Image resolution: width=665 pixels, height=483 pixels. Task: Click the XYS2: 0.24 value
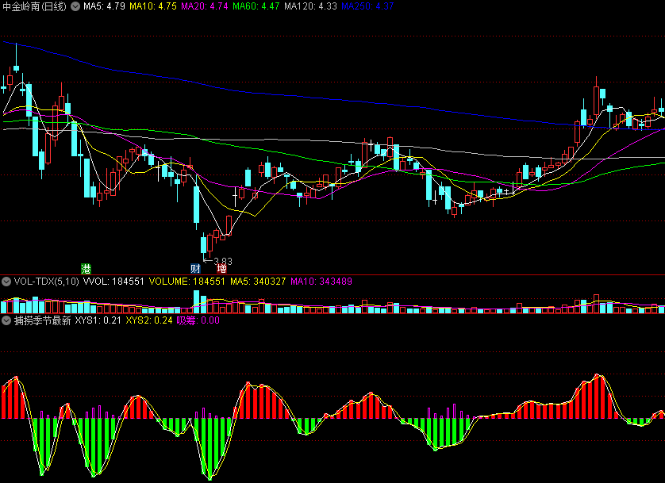(x=149, y=320)
